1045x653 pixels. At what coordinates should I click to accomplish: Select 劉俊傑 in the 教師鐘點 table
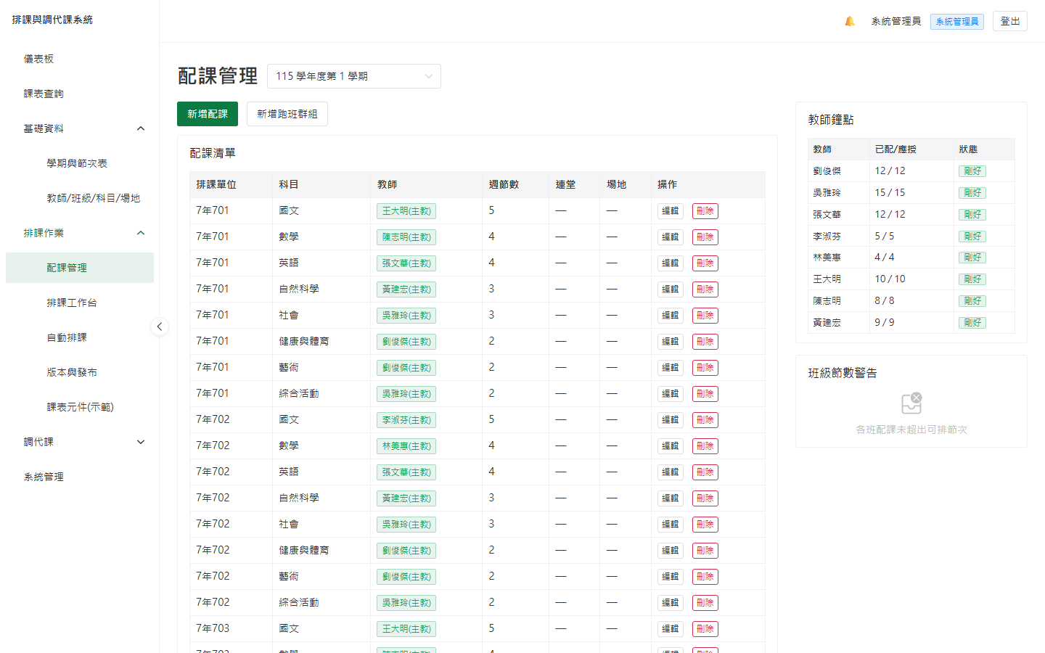[827, 171]
